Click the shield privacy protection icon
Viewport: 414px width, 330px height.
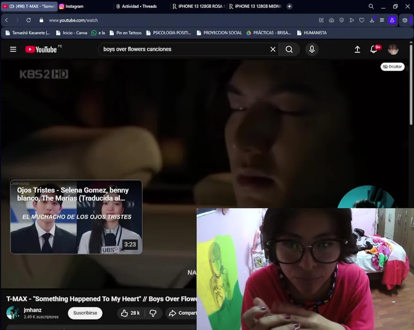(342, 20)
